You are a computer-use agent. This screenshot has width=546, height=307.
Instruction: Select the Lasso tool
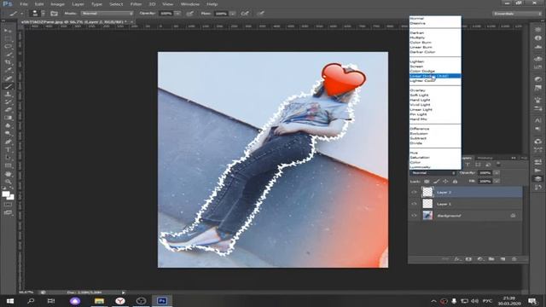(x=8, y=46)
